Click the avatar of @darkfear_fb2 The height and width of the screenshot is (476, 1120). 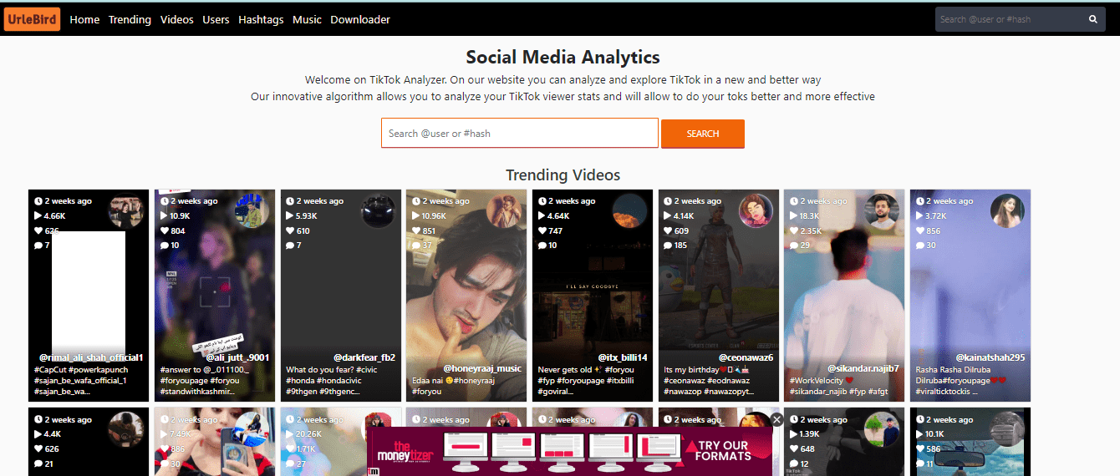pyautogui.click(x=378, y=211)
